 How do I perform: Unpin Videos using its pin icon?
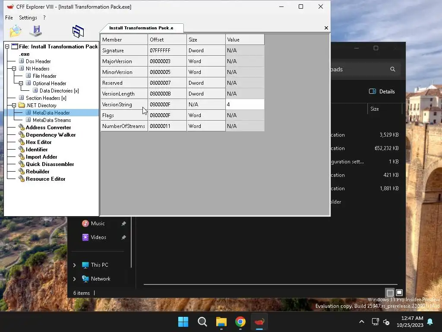[123, 237]
